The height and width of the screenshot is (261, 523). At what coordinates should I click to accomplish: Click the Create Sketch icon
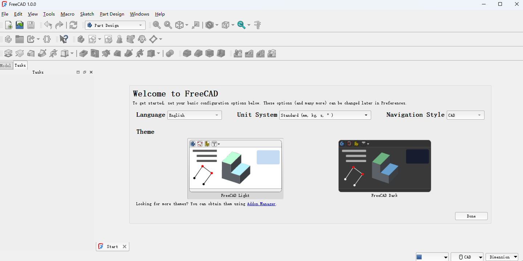pyautogui.click(x=93, y=39)
